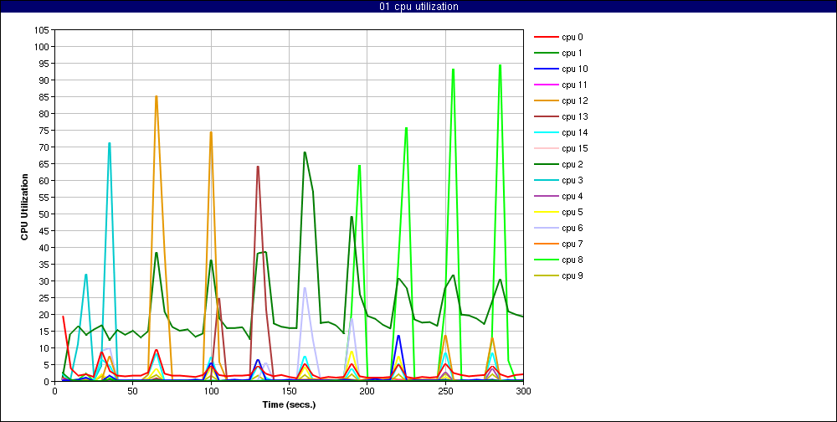Select the 'cpu 8' legend label
Image resolution: width=837 pixels, height=422 pixels.
coord(573,260)
